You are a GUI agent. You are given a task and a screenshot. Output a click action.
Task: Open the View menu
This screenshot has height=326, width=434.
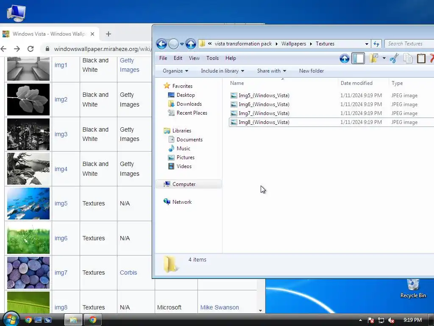pyautogui.click(x=194, y=58)
